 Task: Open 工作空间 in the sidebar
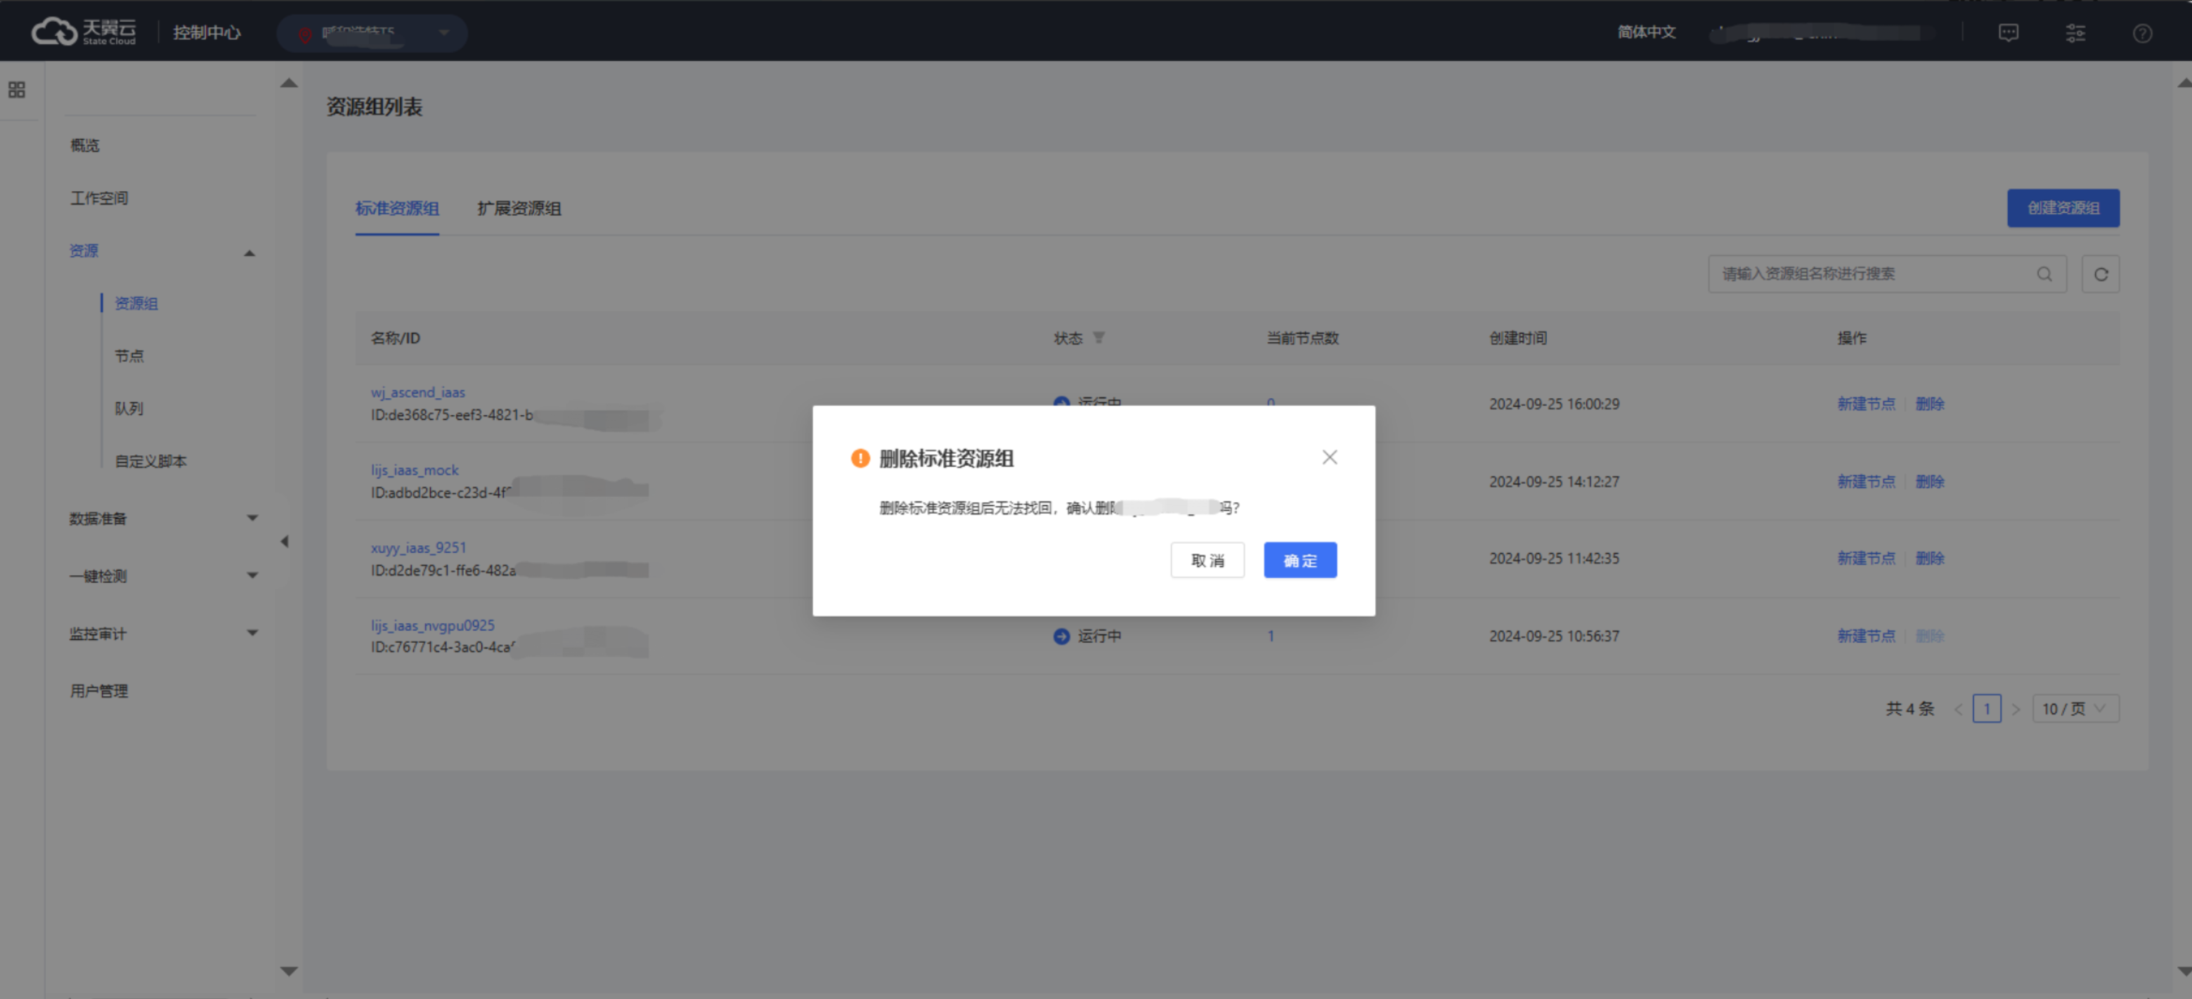[x=98, y=198]
